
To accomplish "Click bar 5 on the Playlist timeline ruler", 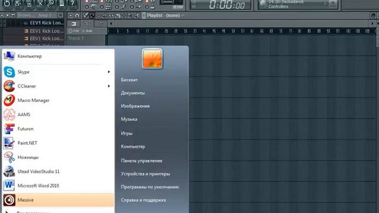I will click(118, 31).
